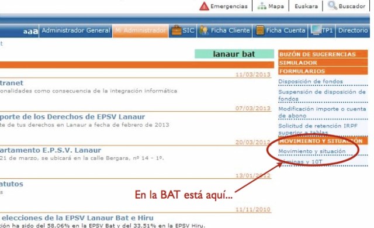Select the Administrador General tab

tap(76, 30)
